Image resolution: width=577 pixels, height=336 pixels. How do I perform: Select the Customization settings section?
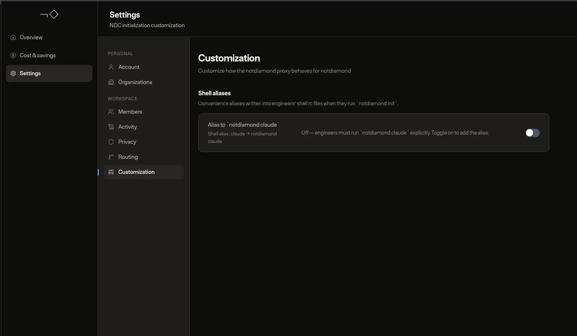(x=143, y=172)
